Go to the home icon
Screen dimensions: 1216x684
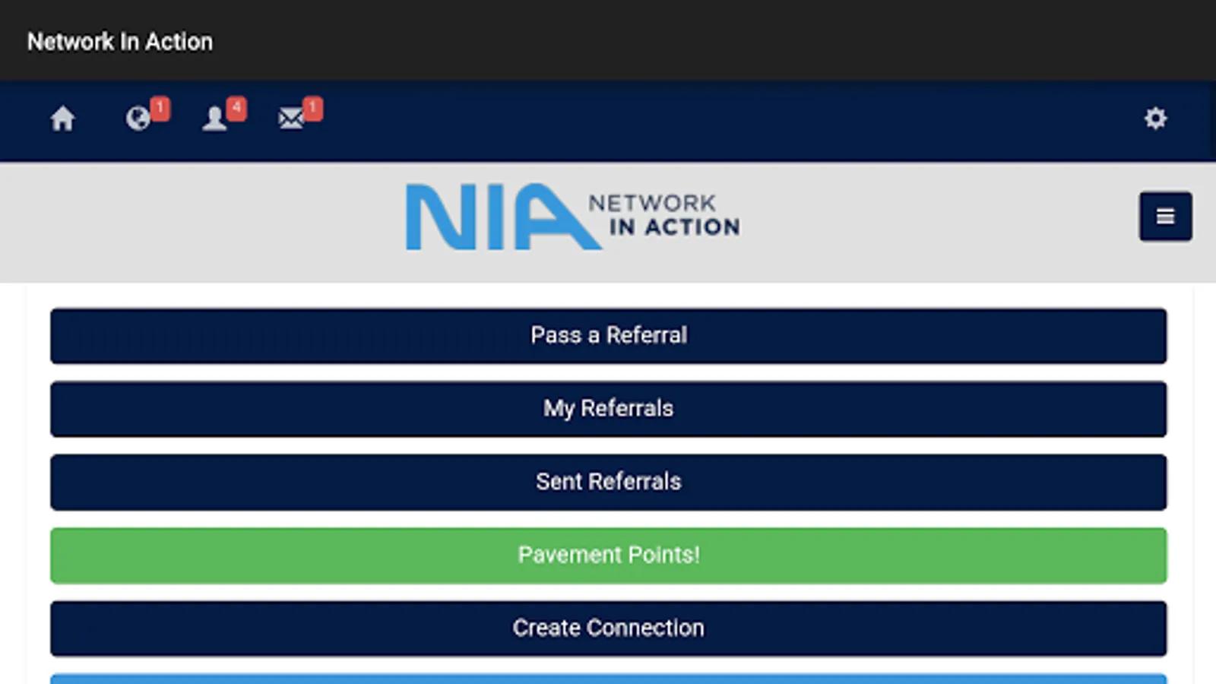tap(62, 119)
